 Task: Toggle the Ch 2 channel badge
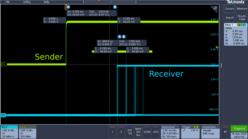[9, 132]
